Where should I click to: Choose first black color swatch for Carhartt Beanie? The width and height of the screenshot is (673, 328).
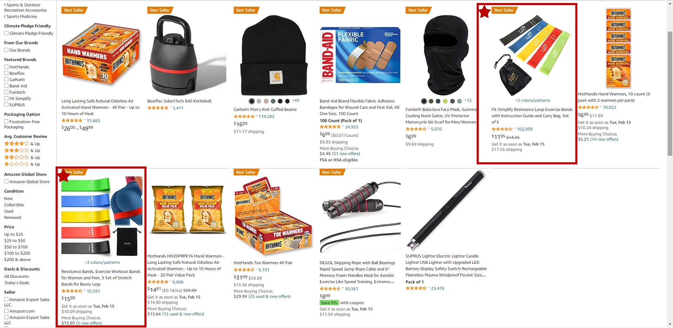tap(252, 101)
